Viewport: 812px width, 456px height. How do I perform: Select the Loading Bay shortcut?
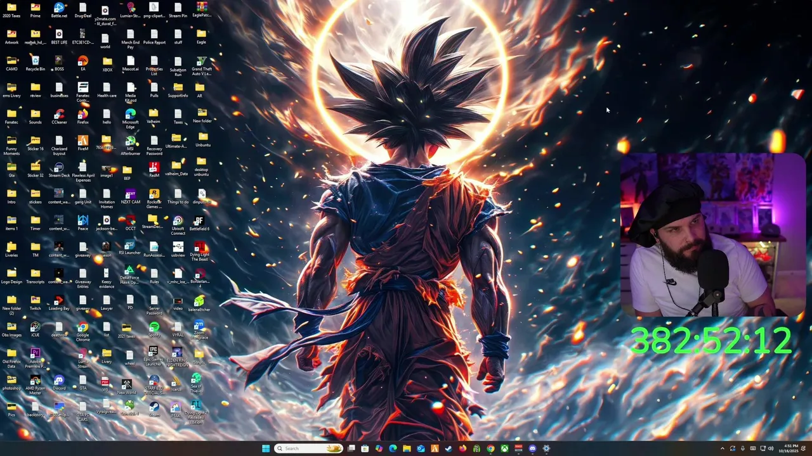(59, 303)
